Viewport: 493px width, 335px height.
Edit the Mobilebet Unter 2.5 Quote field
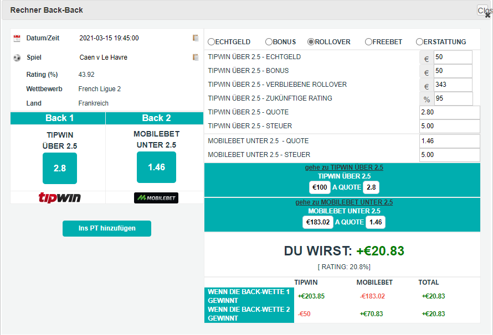click(x=450, y=141)
